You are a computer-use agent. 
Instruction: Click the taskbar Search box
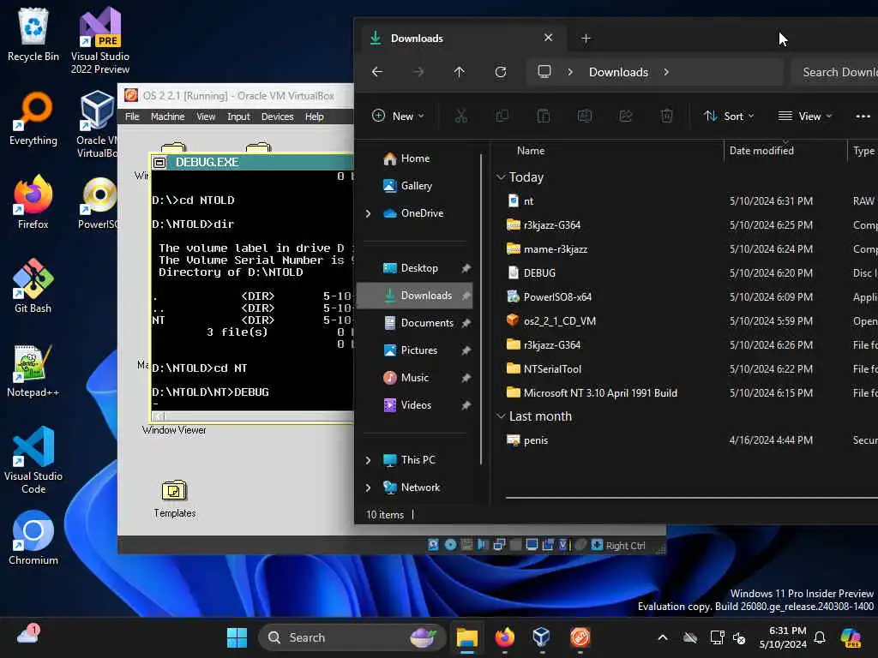[352, 637]
